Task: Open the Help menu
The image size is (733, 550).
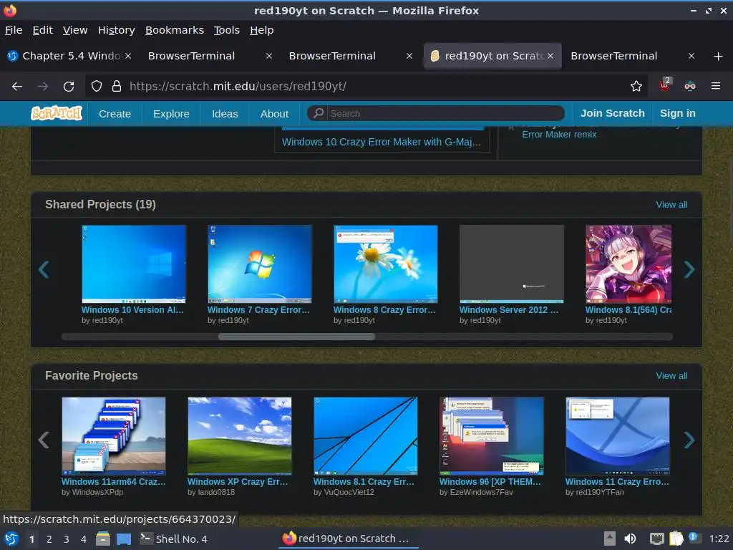Action: (x=262, y=30)
